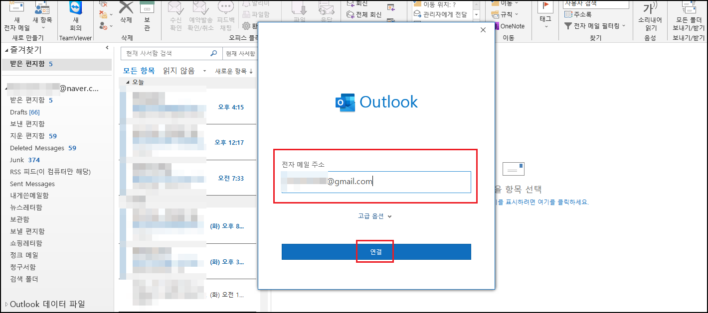Open the 내게쓴메일함 folder
The height and width of the screenshot is (313, 708).
coord(29,196)
